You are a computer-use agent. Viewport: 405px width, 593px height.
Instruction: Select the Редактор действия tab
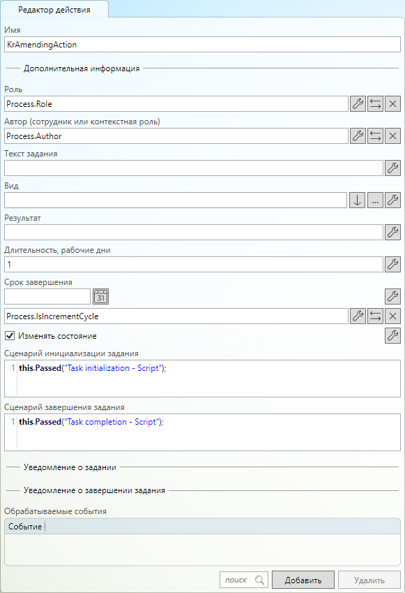(x=54, y=10)
